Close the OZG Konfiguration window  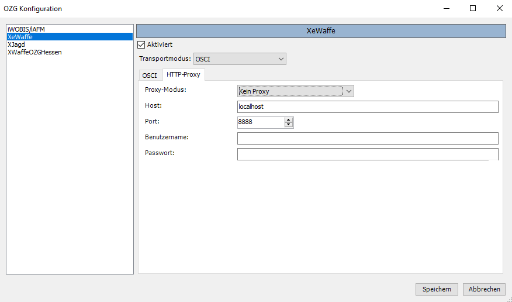click(x=499, y=8)
